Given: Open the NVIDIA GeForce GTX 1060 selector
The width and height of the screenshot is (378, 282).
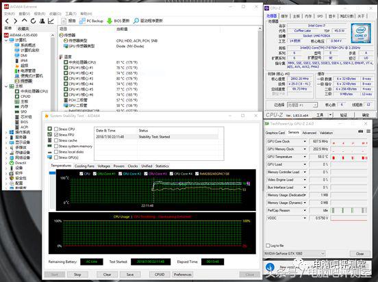Looking at the screenshot, I should pyautogui.click(x=294, y=253).
